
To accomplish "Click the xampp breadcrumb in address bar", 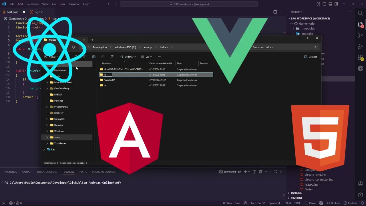I will tap(148, 47).
